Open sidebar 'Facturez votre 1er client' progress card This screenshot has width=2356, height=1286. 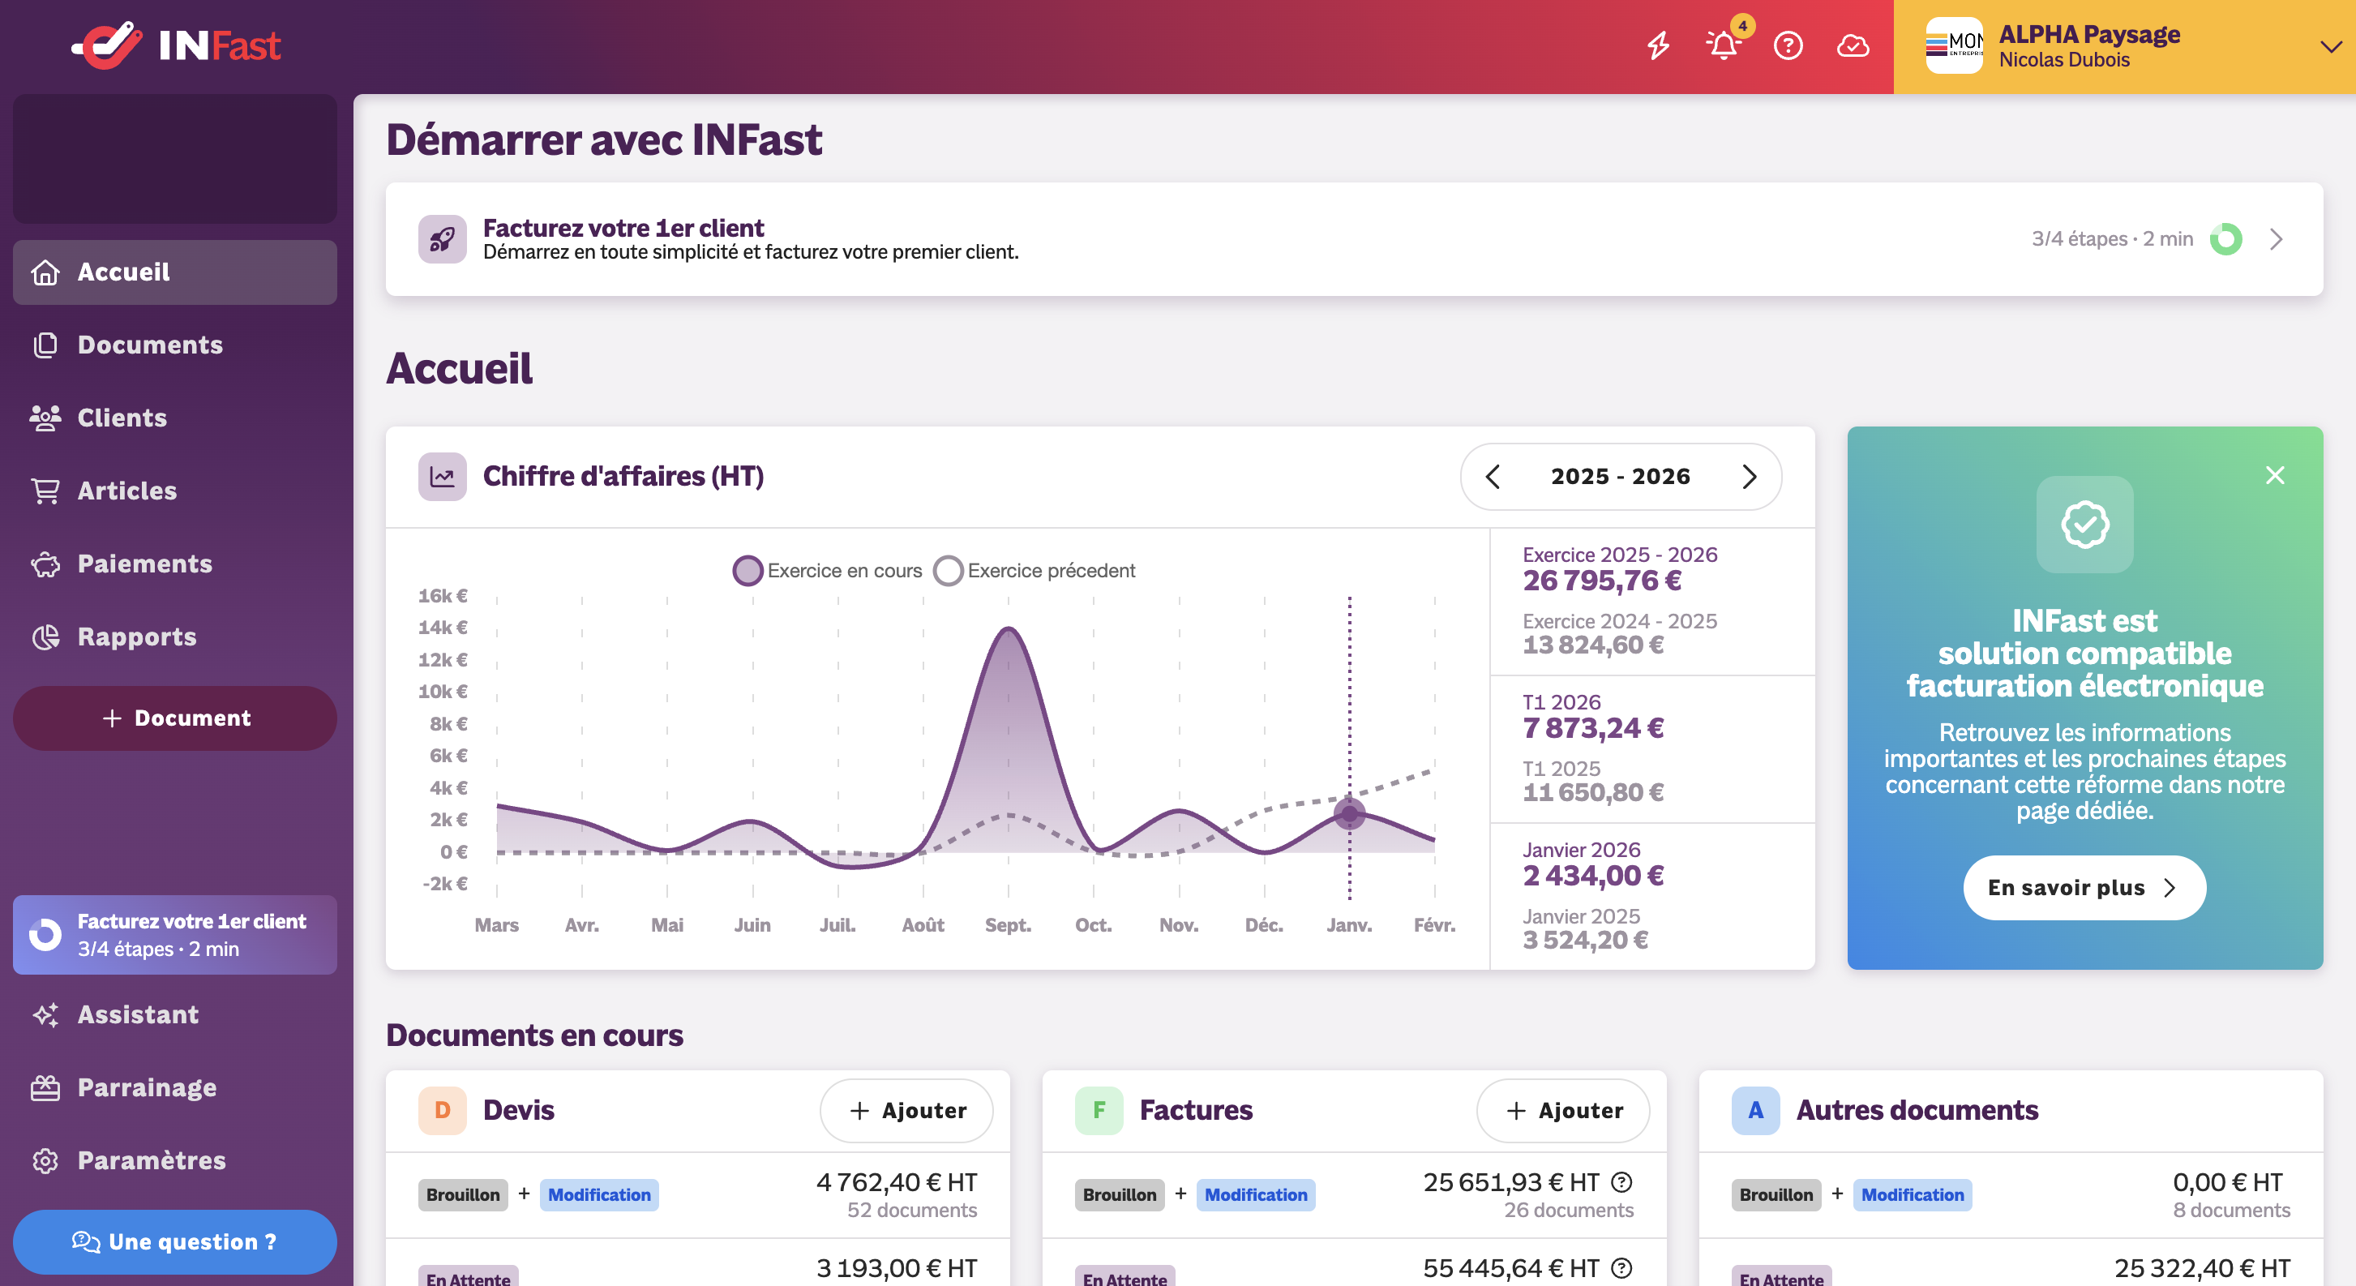coord(174,935)
